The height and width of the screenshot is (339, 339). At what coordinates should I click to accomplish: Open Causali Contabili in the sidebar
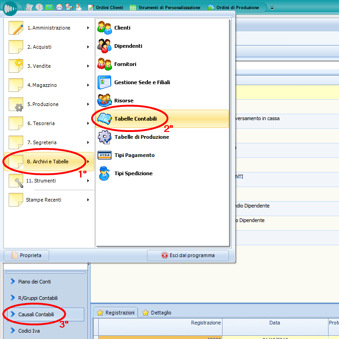tap(36, 314)
